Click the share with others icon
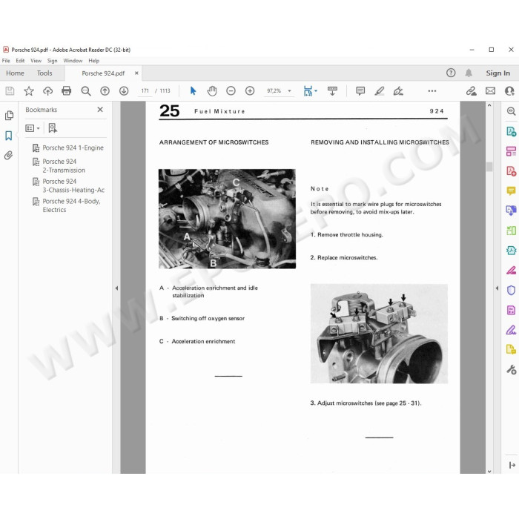519x519 pixels. pyautogui.click(x=509, y=90)
